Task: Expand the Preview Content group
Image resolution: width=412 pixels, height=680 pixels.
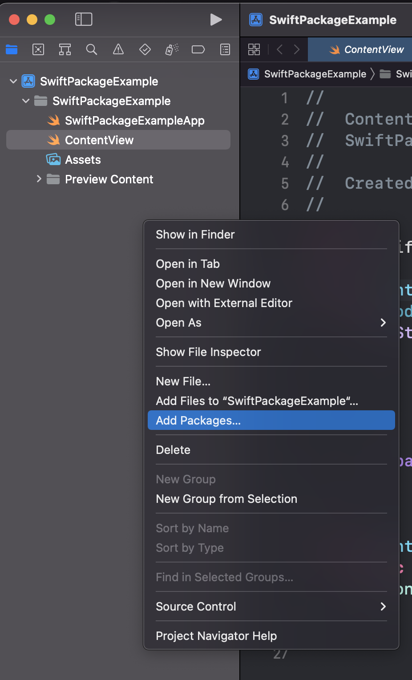Action: [x=39, y=179]
